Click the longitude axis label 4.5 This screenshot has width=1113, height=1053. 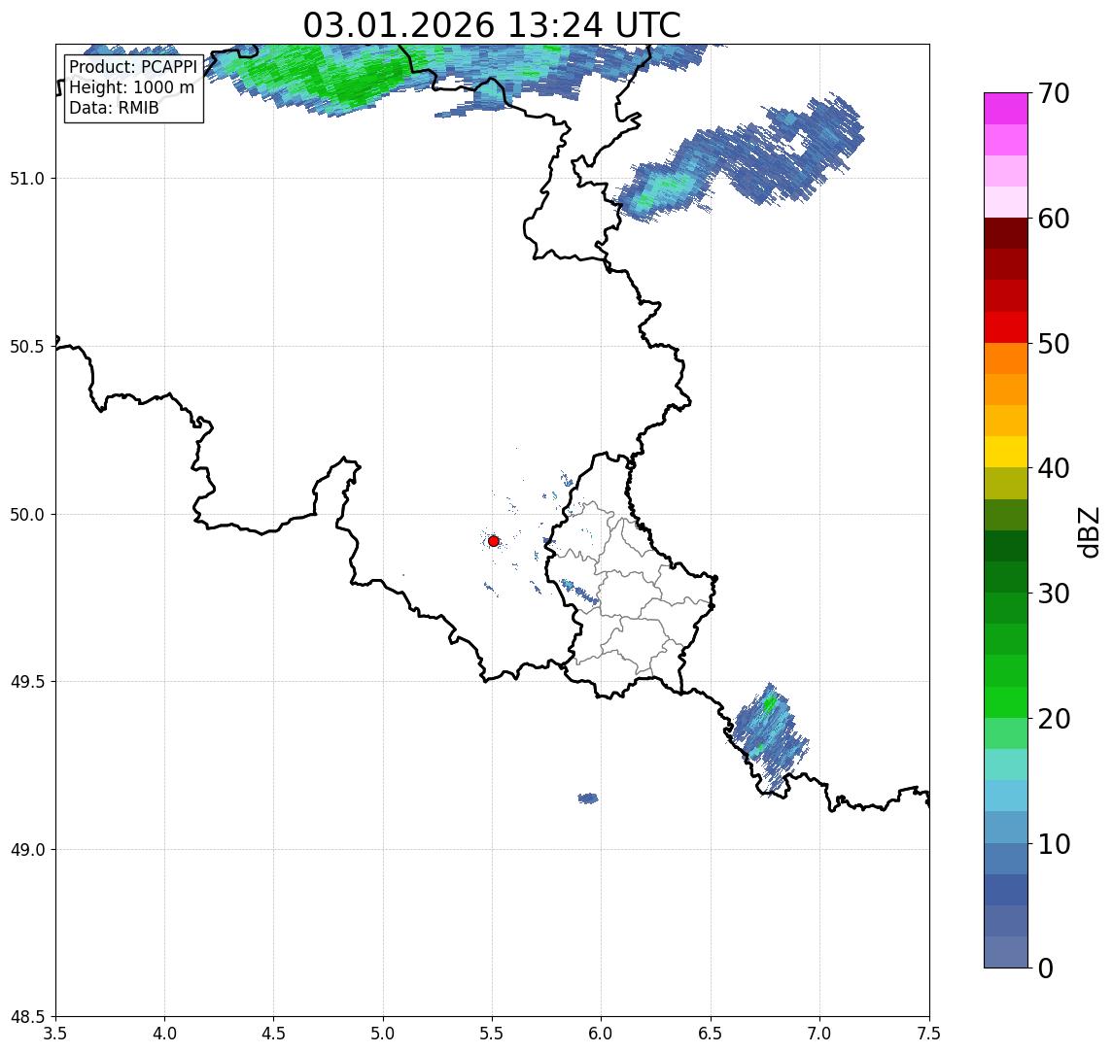(274, 1034)
